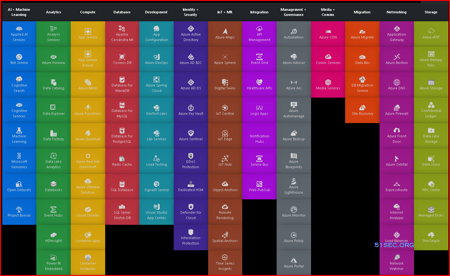Open the Azure Sentinel shield icon
Image resolution: width=450 pixels, height=276 pixels.
[x=191, y=133]
